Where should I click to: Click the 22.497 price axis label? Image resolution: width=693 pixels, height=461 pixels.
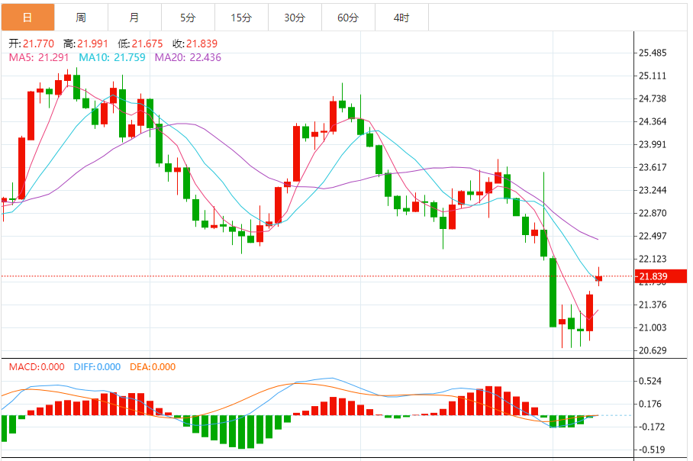(x=653, y=236)
